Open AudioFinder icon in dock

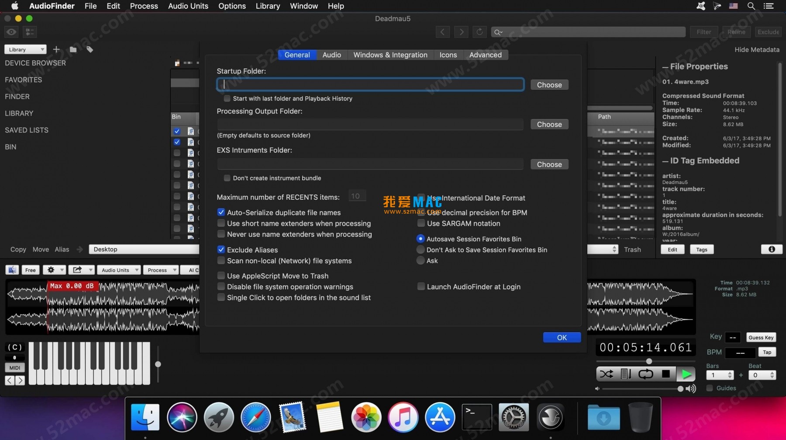pyautogui.click(x=550, y=417)
